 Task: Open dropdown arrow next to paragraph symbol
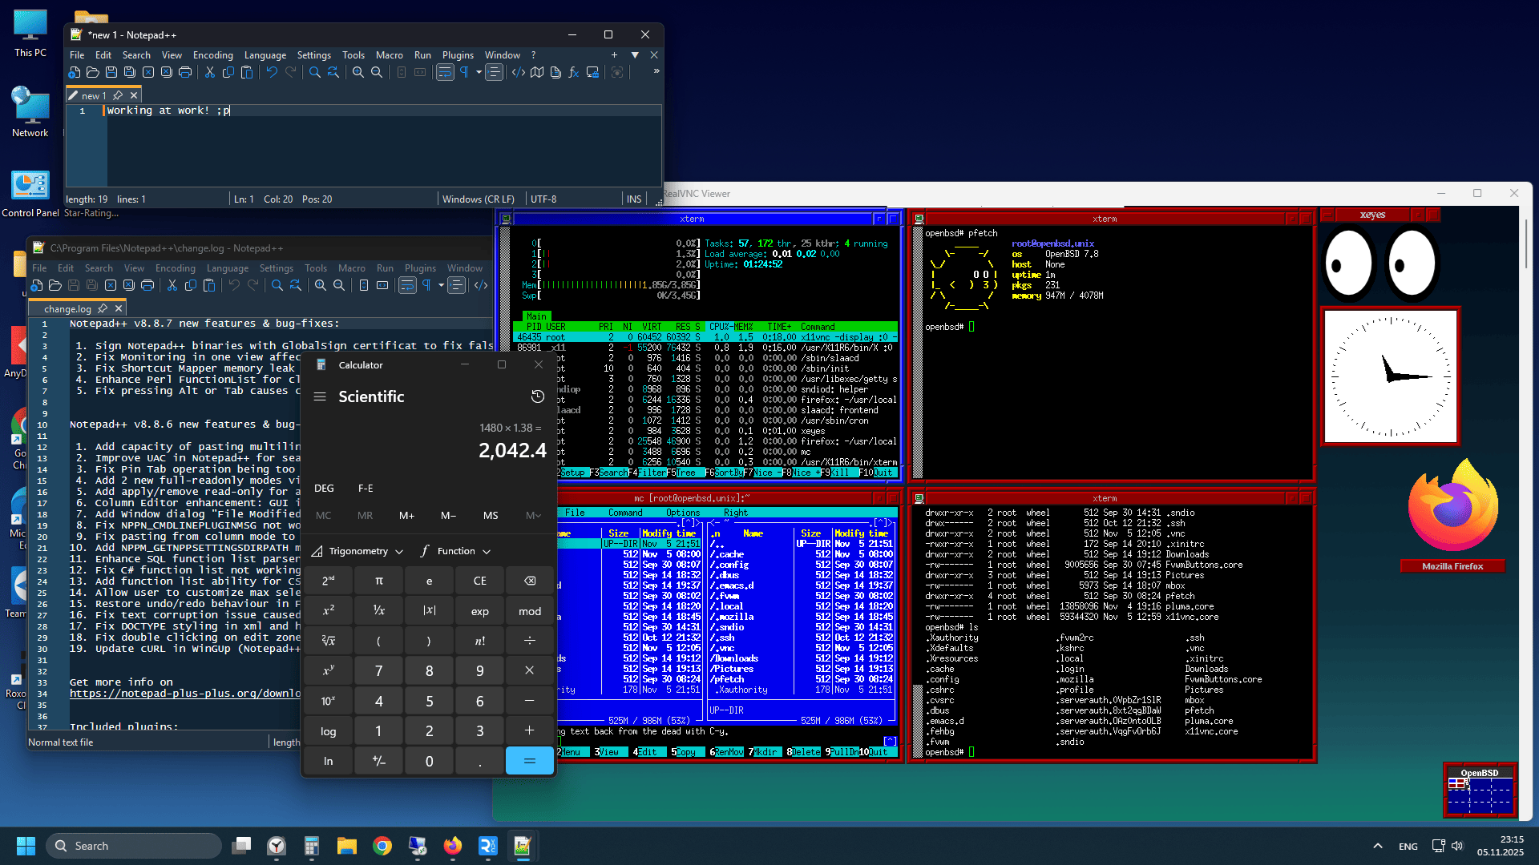479,73
